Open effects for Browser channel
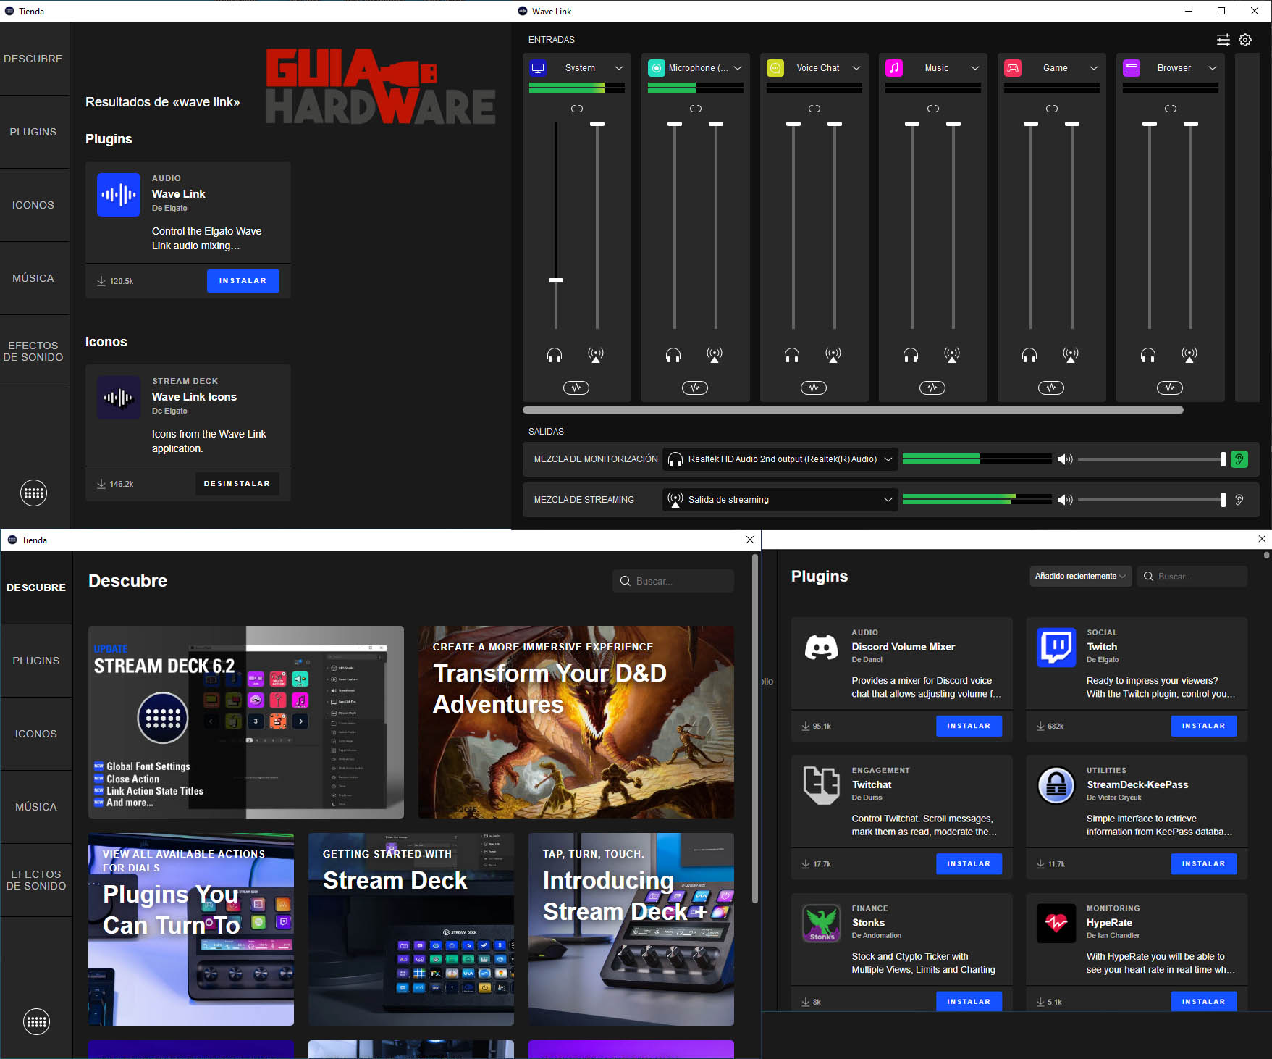 click(1170, 388)
